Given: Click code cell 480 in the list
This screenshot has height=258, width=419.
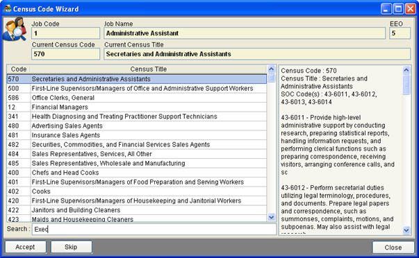Looking at the screenshot, I should click(19, 126).
